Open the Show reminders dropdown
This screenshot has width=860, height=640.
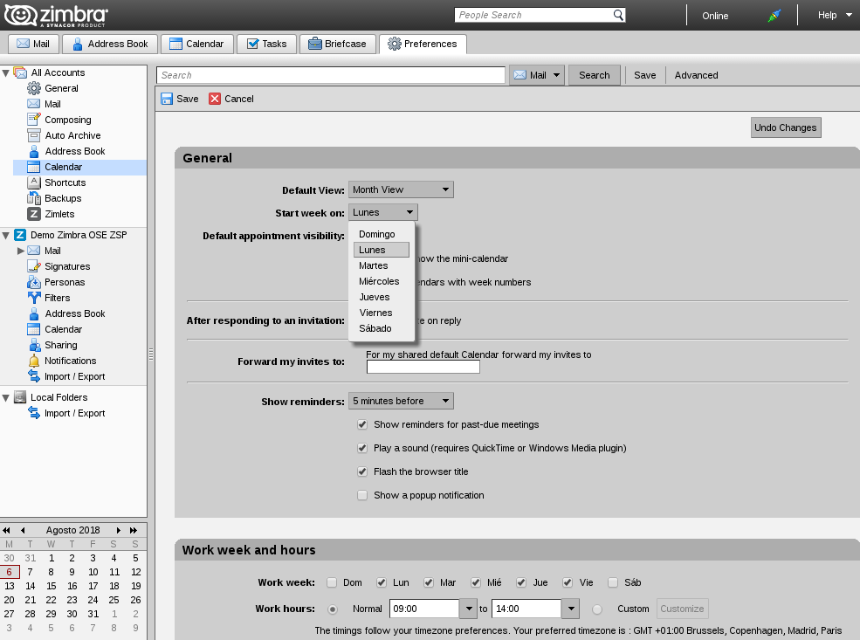(x=401, y=401)
